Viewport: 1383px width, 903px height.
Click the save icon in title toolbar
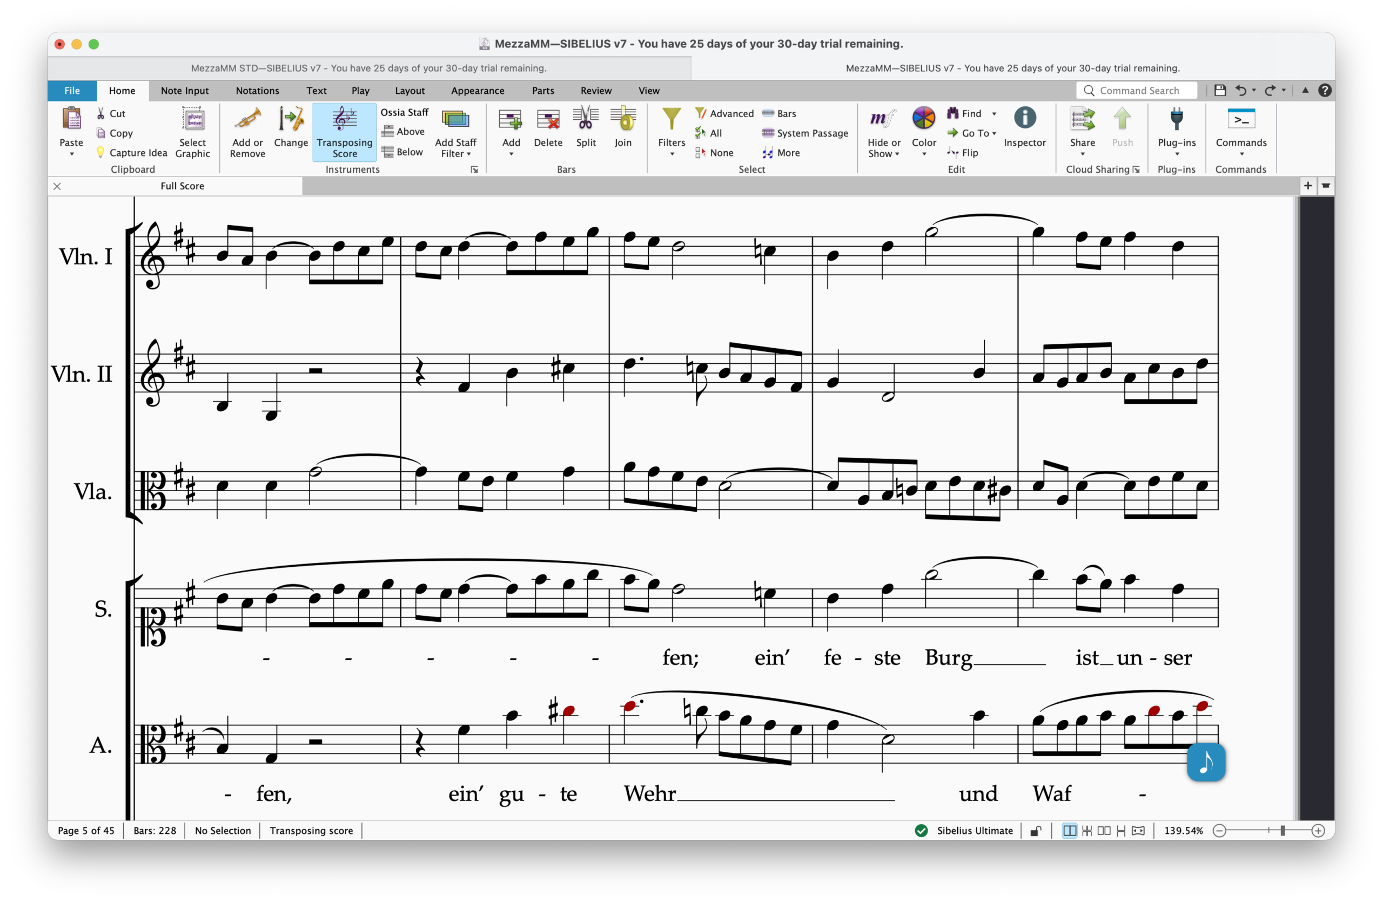[x=1220, y=91]
